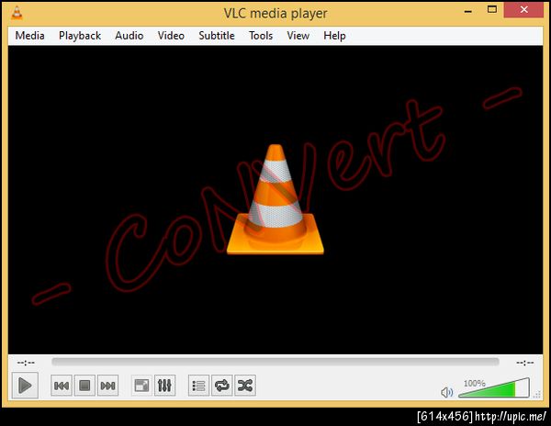551x426 pixels.
Task: Open the Help menu
Action: pos(334,36)
